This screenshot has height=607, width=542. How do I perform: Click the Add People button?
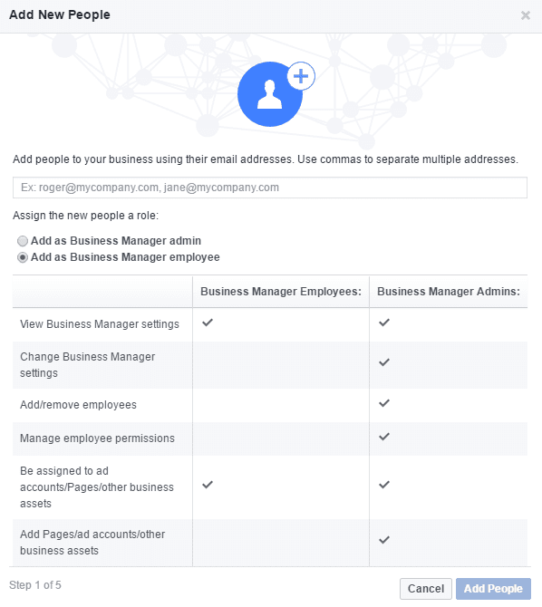click(x=494, y=589)
